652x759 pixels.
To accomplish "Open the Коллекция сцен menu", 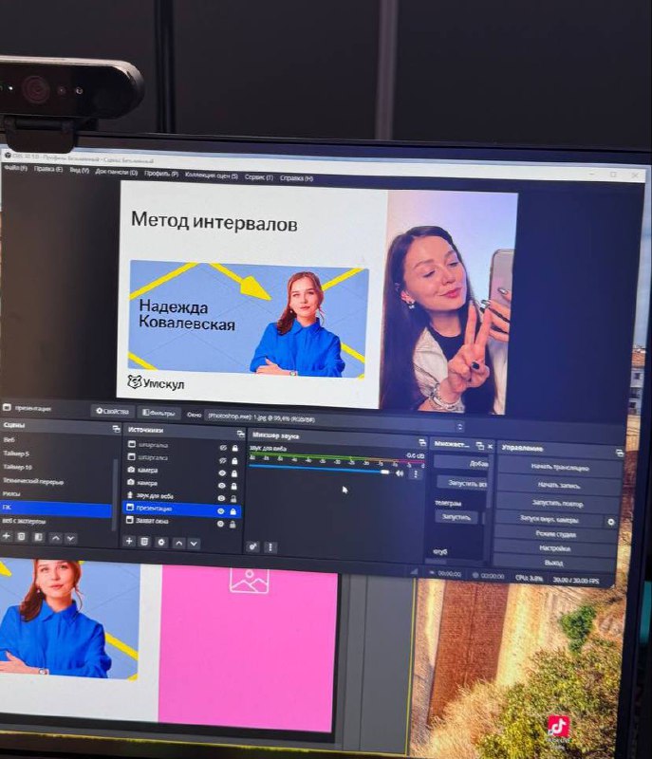I will 211,176.
